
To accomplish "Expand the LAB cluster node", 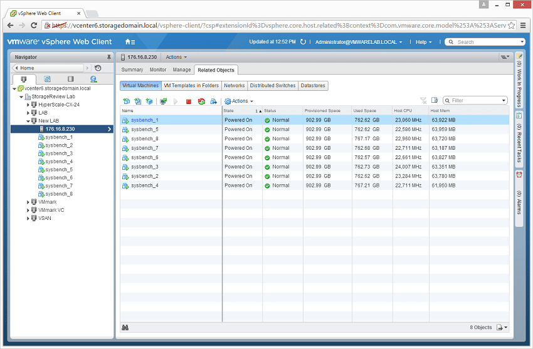I will tap(28, 113).
